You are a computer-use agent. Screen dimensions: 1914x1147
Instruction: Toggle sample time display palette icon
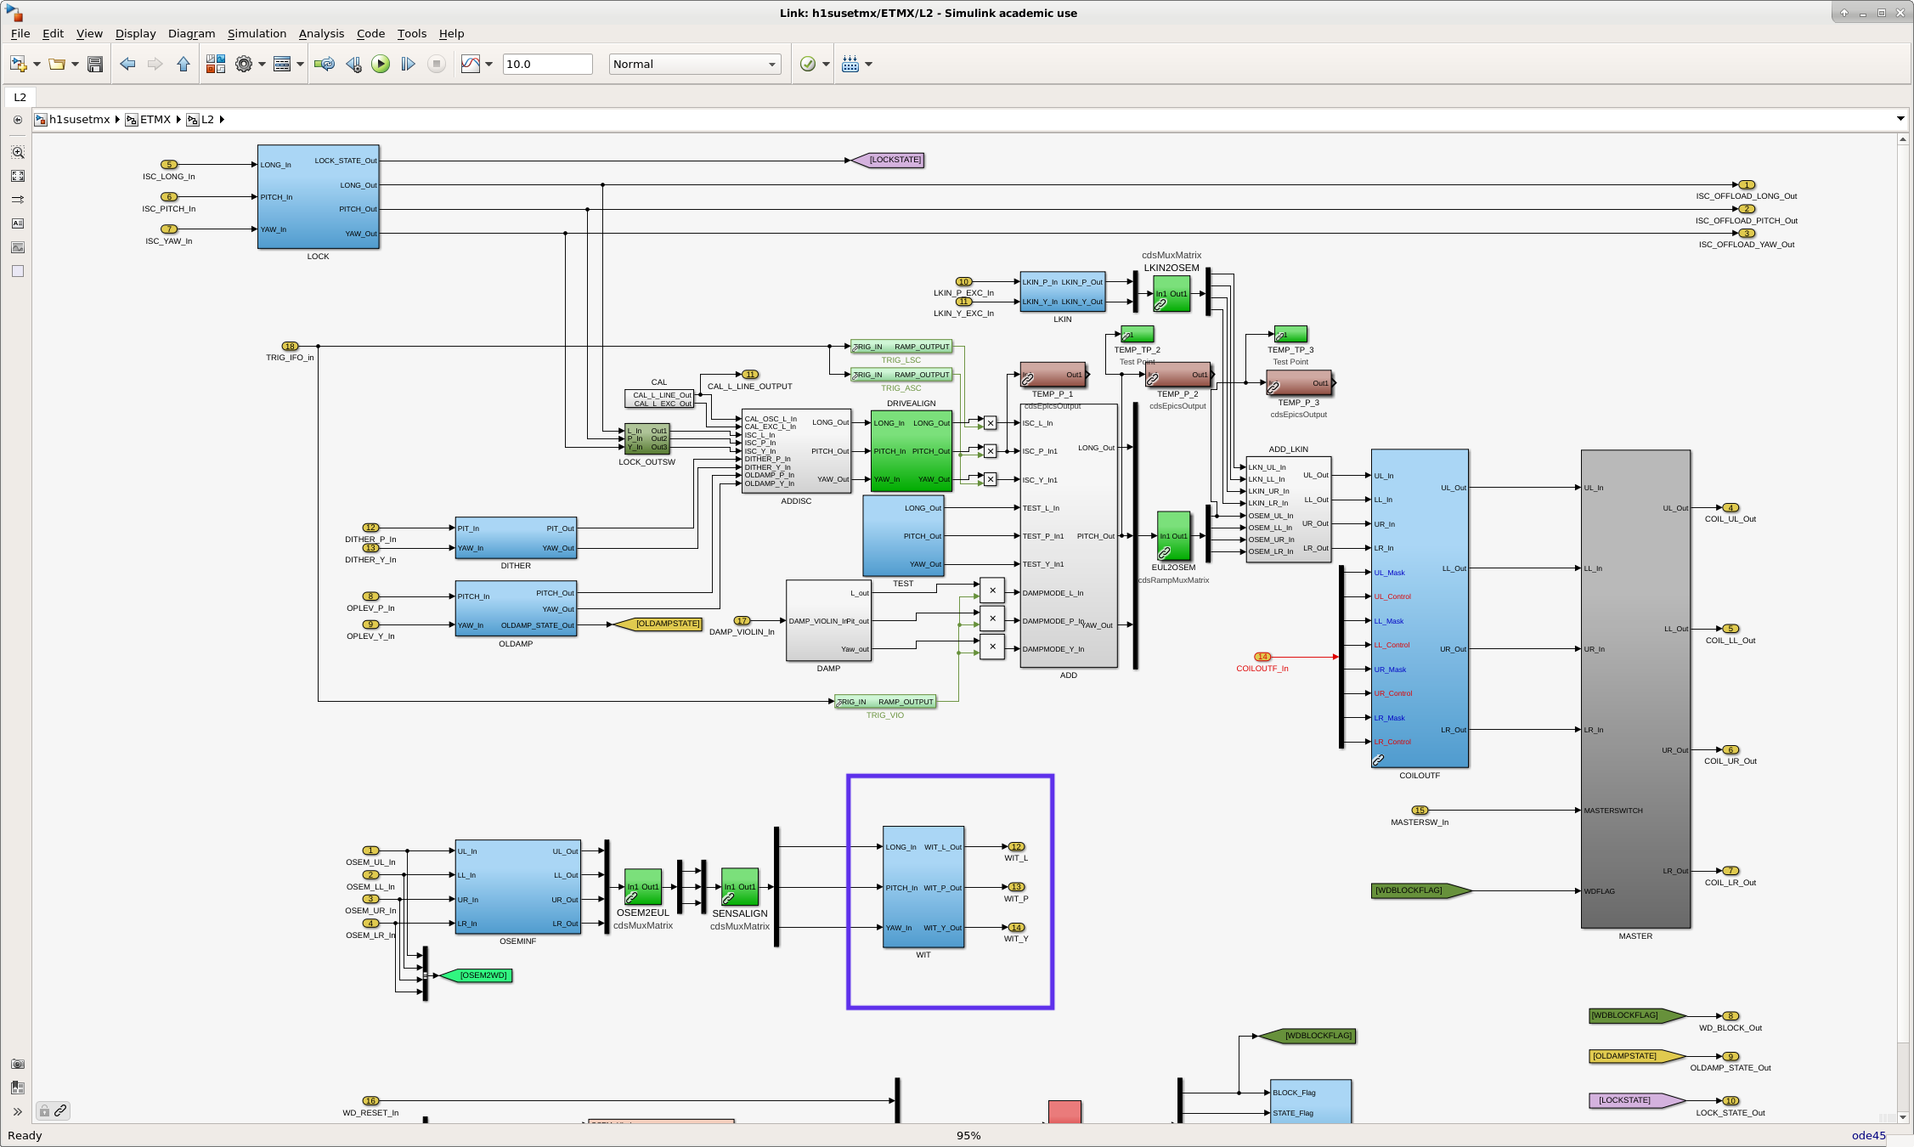click(18, 200)
